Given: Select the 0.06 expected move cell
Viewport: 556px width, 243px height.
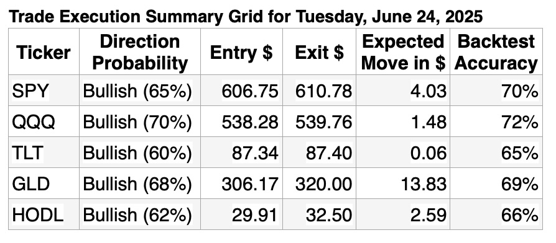Looking at the screenshot, I should coord(403,152).
